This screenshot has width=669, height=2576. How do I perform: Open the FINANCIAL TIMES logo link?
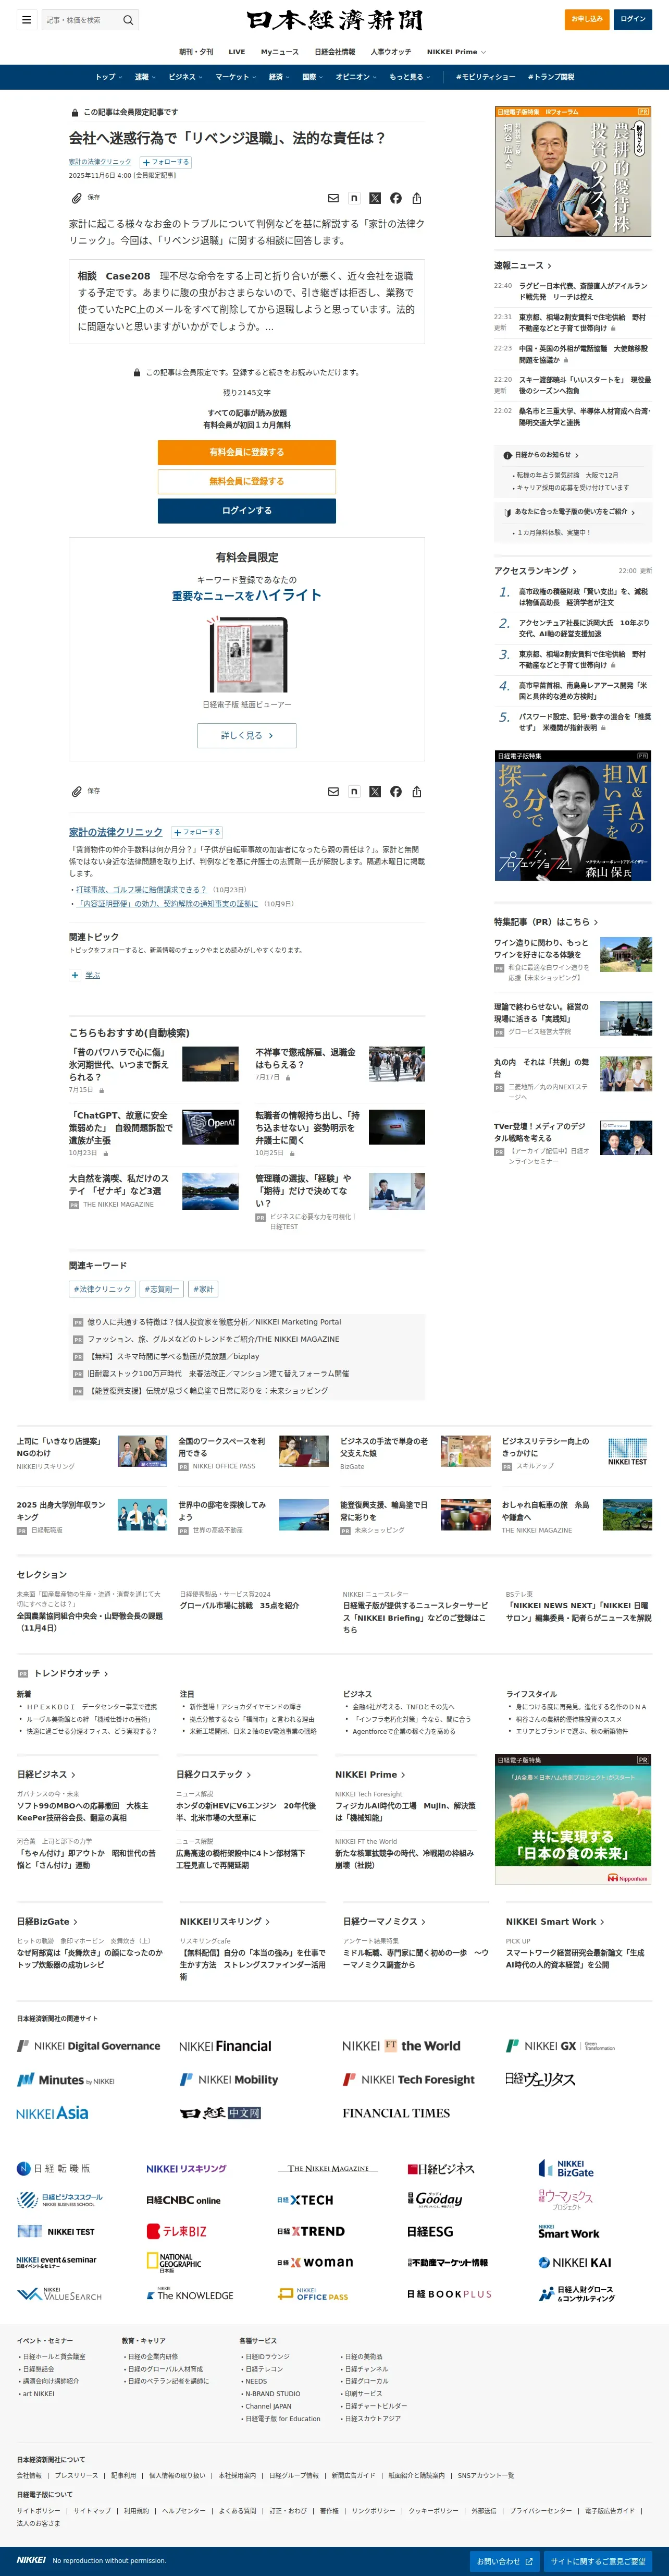point(397,2113)
